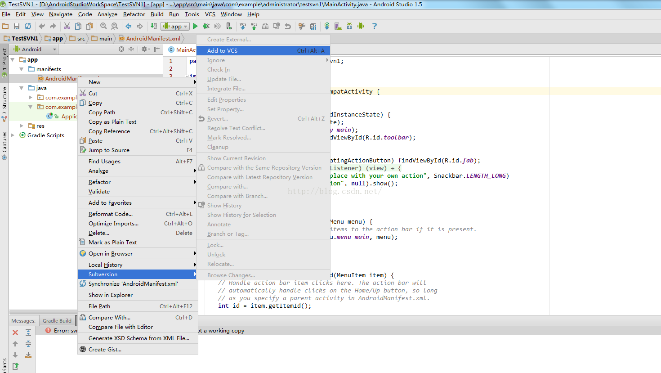Open the Android project view dropdown

34,49
